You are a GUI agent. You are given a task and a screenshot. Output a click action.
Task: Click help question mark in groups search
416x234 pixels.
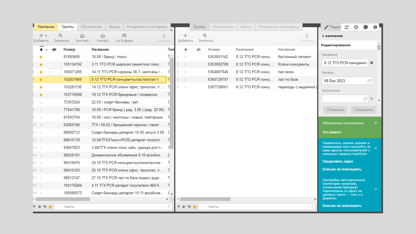pyautogui.click(x=312, y=207)
